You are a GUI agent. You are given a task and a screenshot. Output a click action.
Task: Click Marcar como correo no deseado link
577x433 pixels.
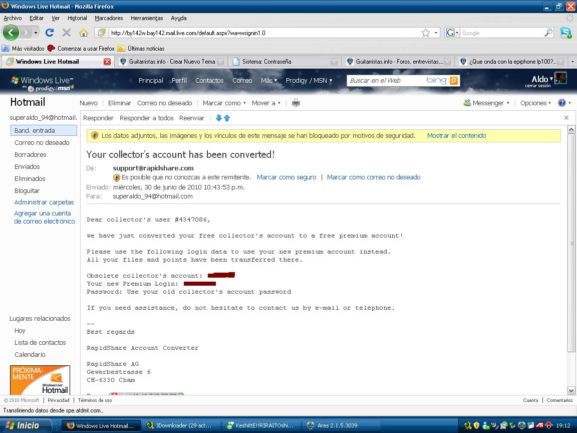374,177
